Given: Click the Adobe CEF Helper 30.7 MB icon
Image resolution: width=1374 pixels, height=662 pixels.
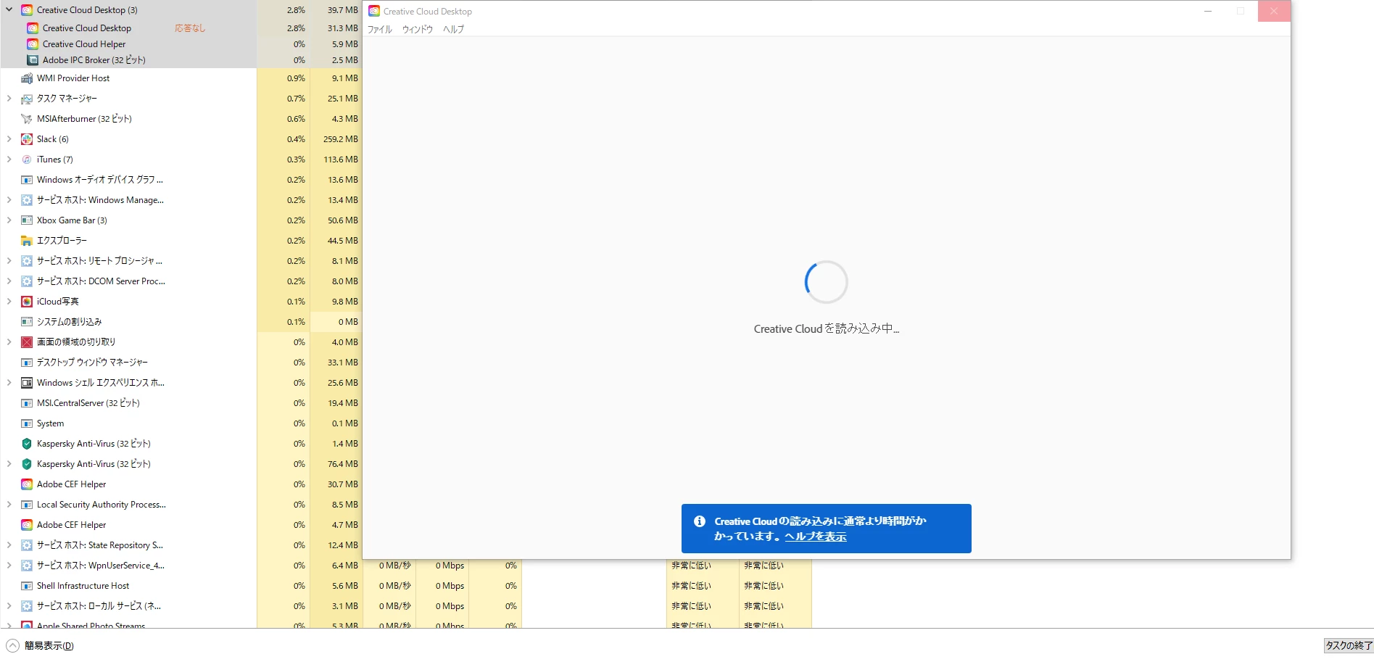Looking at the screenshot, I should coord(27,484).
